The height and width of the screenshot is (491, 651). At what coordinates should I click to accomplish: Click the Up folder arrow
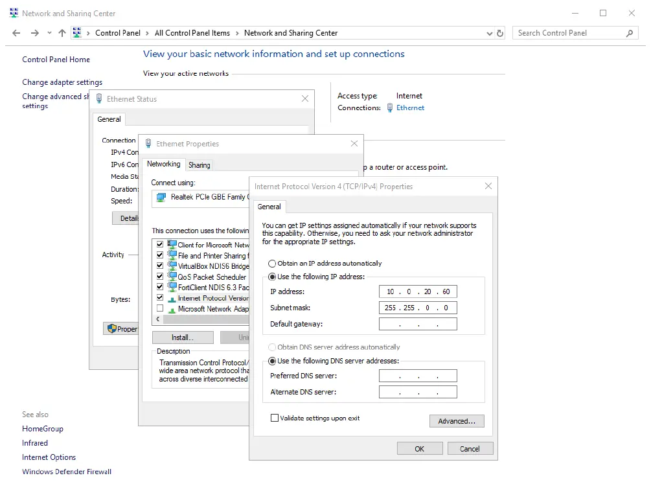(62, 33)
